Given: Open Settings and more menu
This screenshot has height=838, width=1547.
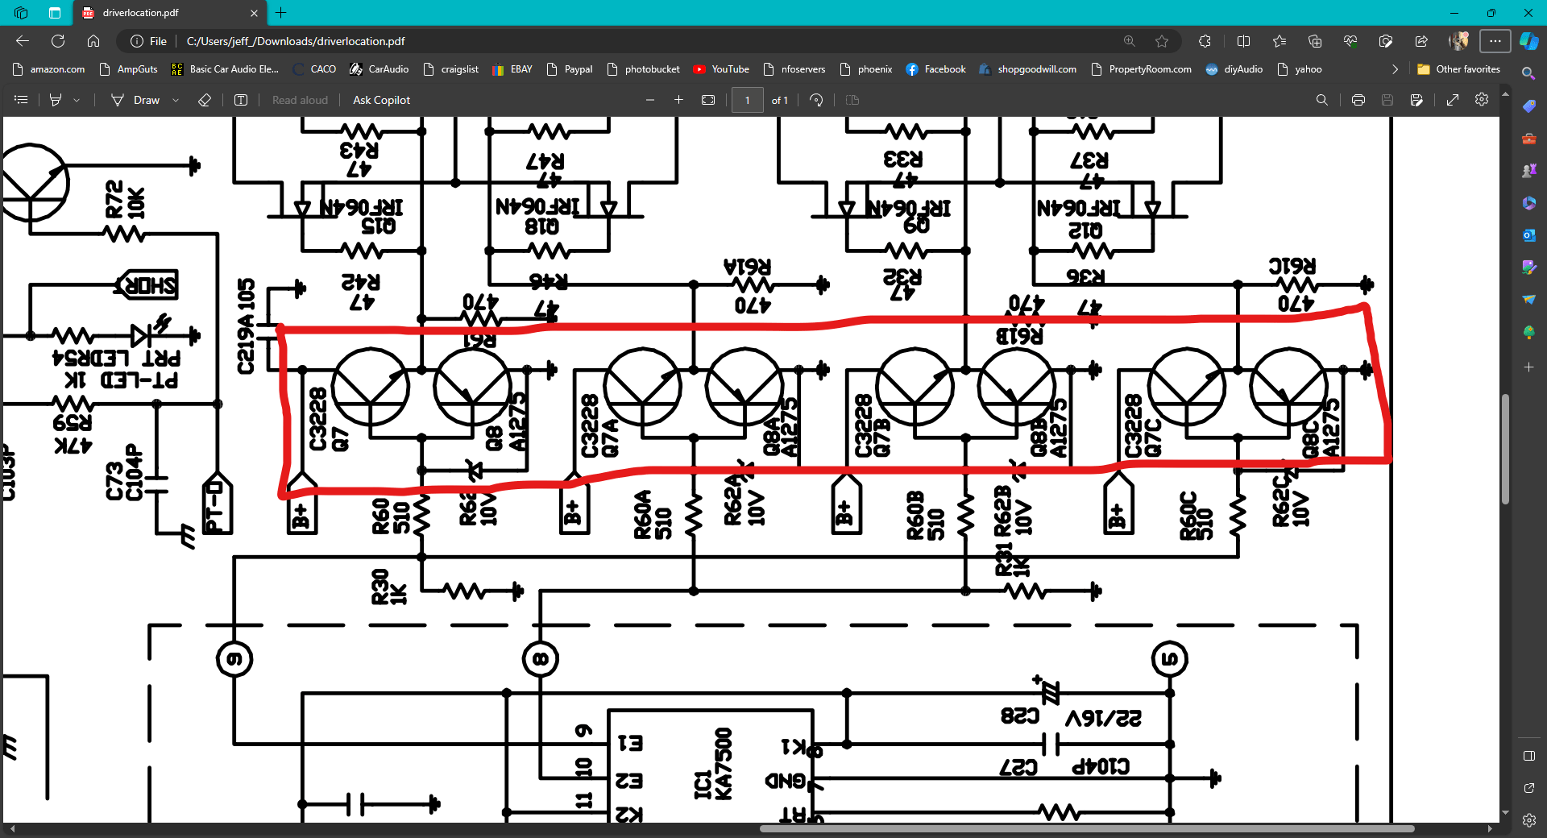Looking at the screenshot, I should 1495,41.
